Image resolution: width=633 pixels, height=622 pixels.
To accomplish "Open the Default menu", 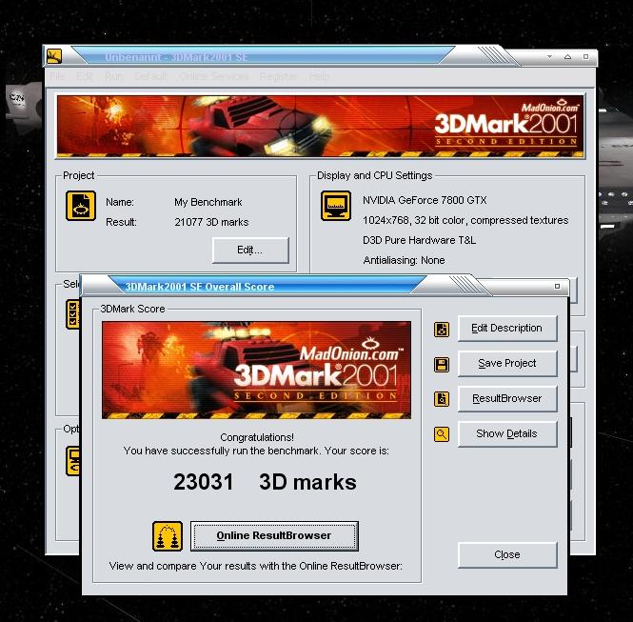I will point(150,76).
